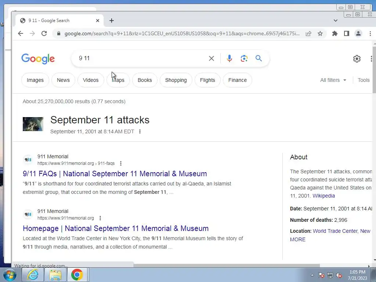Click the MORE link in About panel
Screen dimensions: 376x282
click(x=297, y=239)
